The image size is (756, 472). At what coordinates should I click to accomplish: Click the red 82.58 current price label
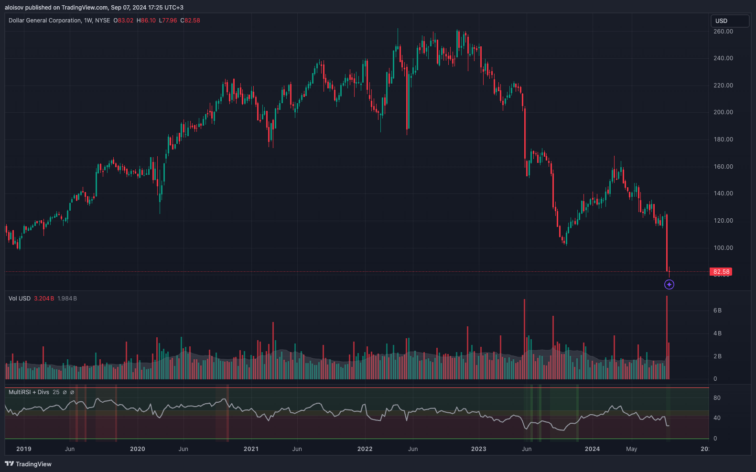(x=721, y=272)
